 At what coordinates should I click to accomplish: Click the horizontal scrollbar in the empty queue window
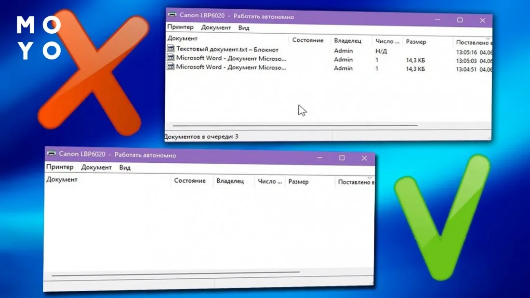(175, 273)
